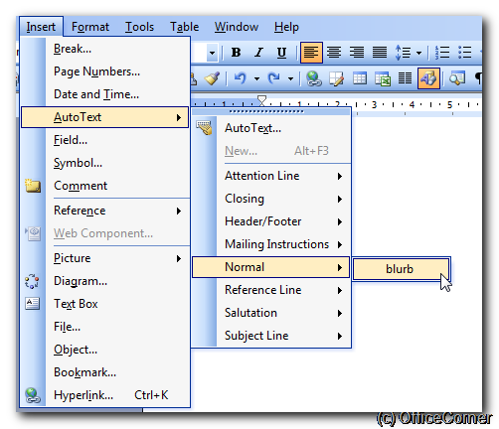Click Insert Hyperlink globe toolbar icon
The height and width of the screenshot is (429, 499).
(313, 78)
